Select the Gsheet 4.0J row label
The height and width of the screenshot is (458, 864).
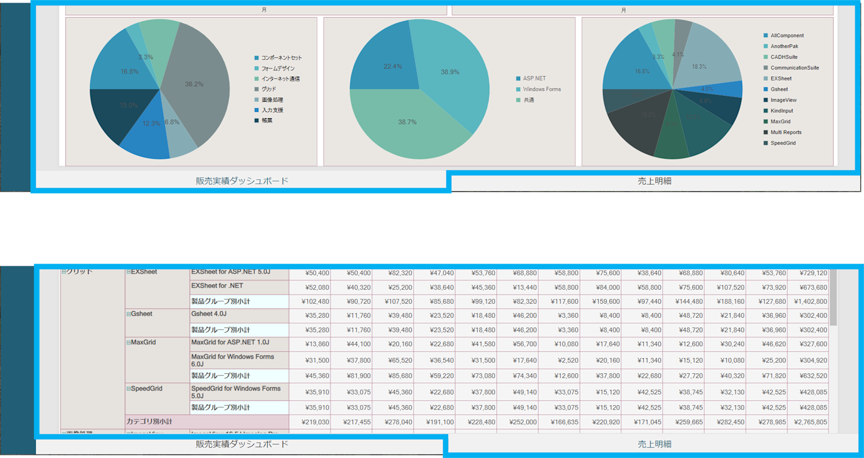[x=239, y=315]
